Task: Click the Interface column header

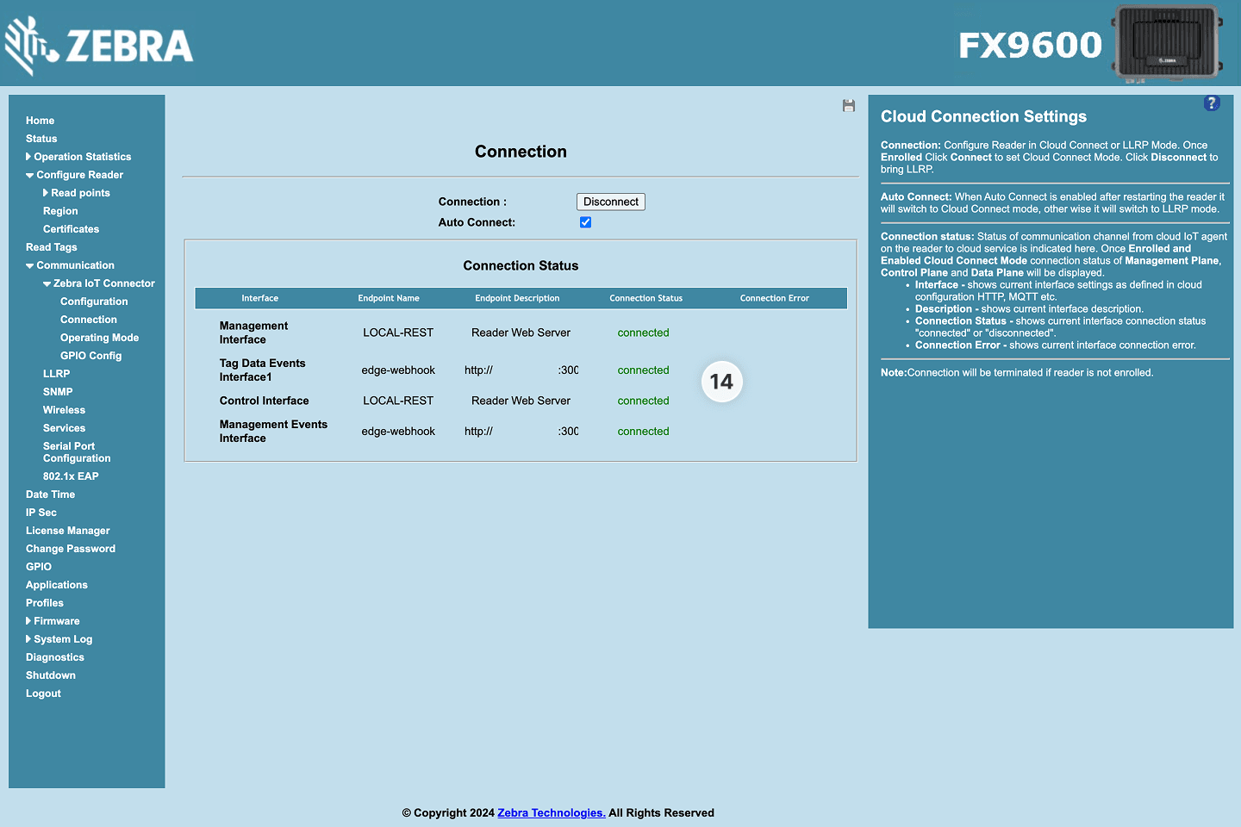Action: [x=259, y=298]
